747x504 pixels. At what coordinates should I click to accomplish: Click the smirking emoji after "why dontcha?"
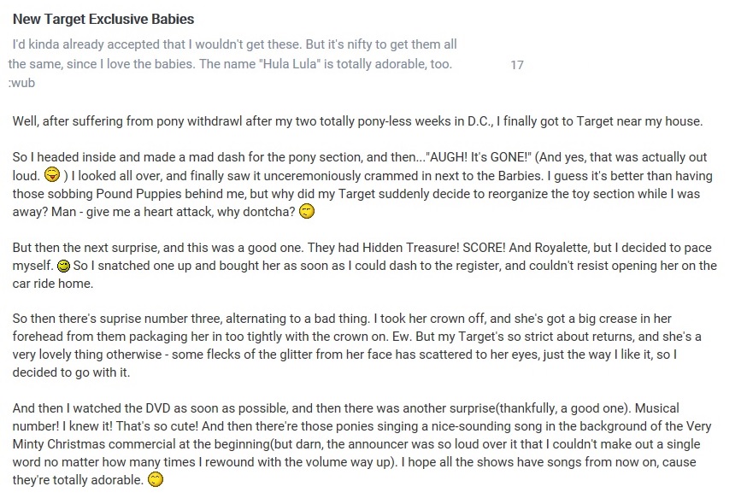307,211
